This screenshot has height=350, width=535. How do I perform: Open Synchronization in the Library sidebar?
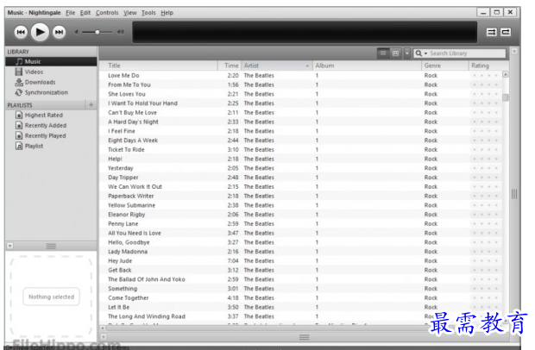point(51,92)
